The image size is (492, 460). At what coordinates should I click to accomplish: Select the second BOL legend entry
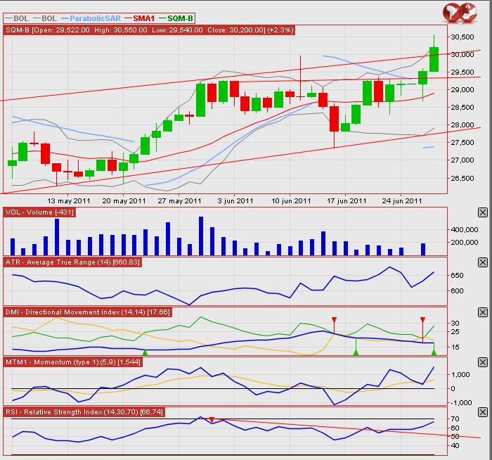(45, 18)
